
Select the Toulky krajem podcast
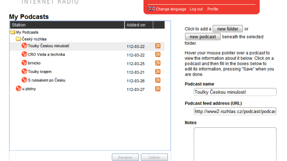pyautogui.click(x=40, y=72)
